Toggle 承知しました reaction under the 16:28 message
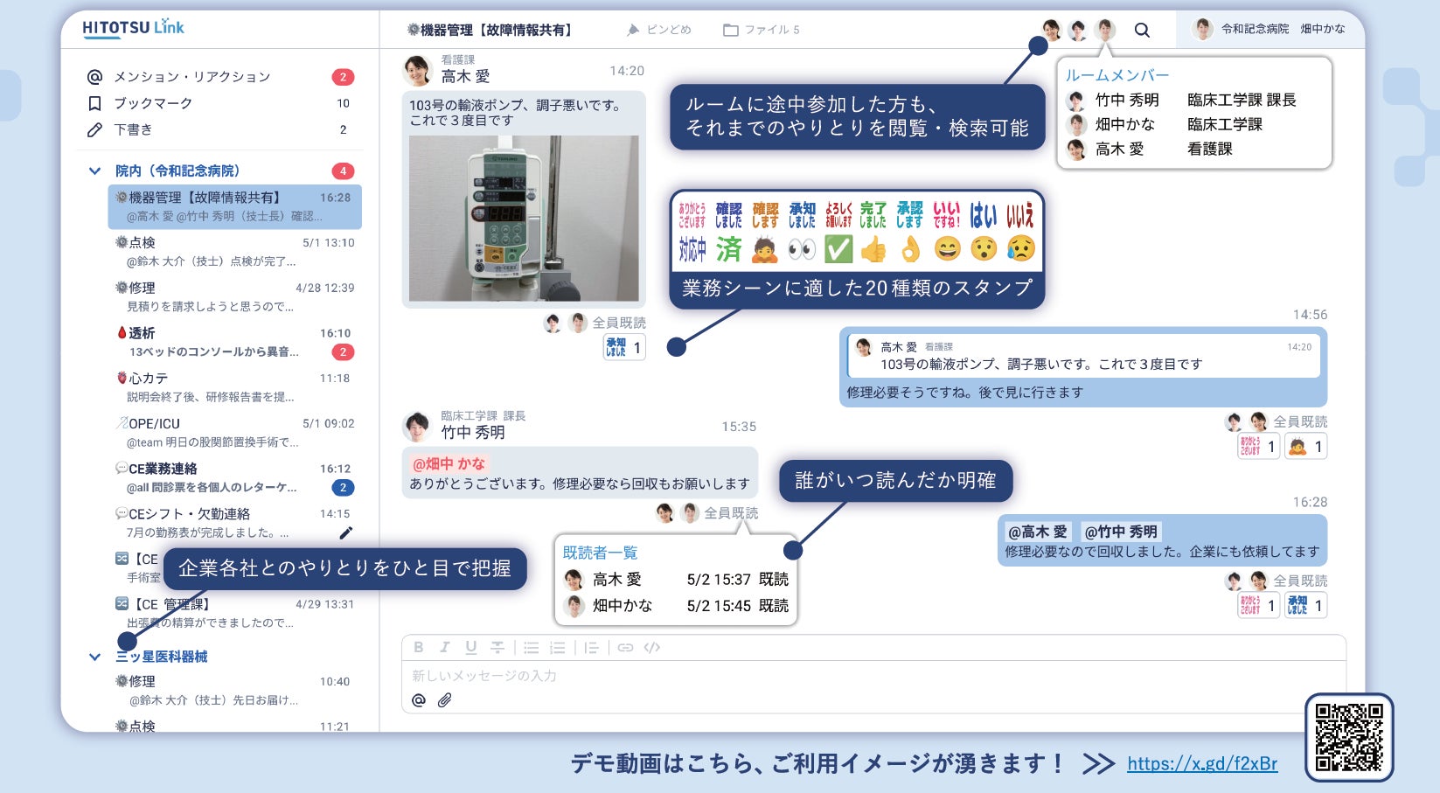The height and width of the screenshot is (793, 1440). [1306, 605]
